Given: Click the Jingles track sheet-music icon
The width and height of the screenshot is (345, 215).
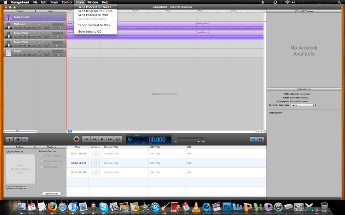Looking at the screenshot, I should click(x=9, y=53).
